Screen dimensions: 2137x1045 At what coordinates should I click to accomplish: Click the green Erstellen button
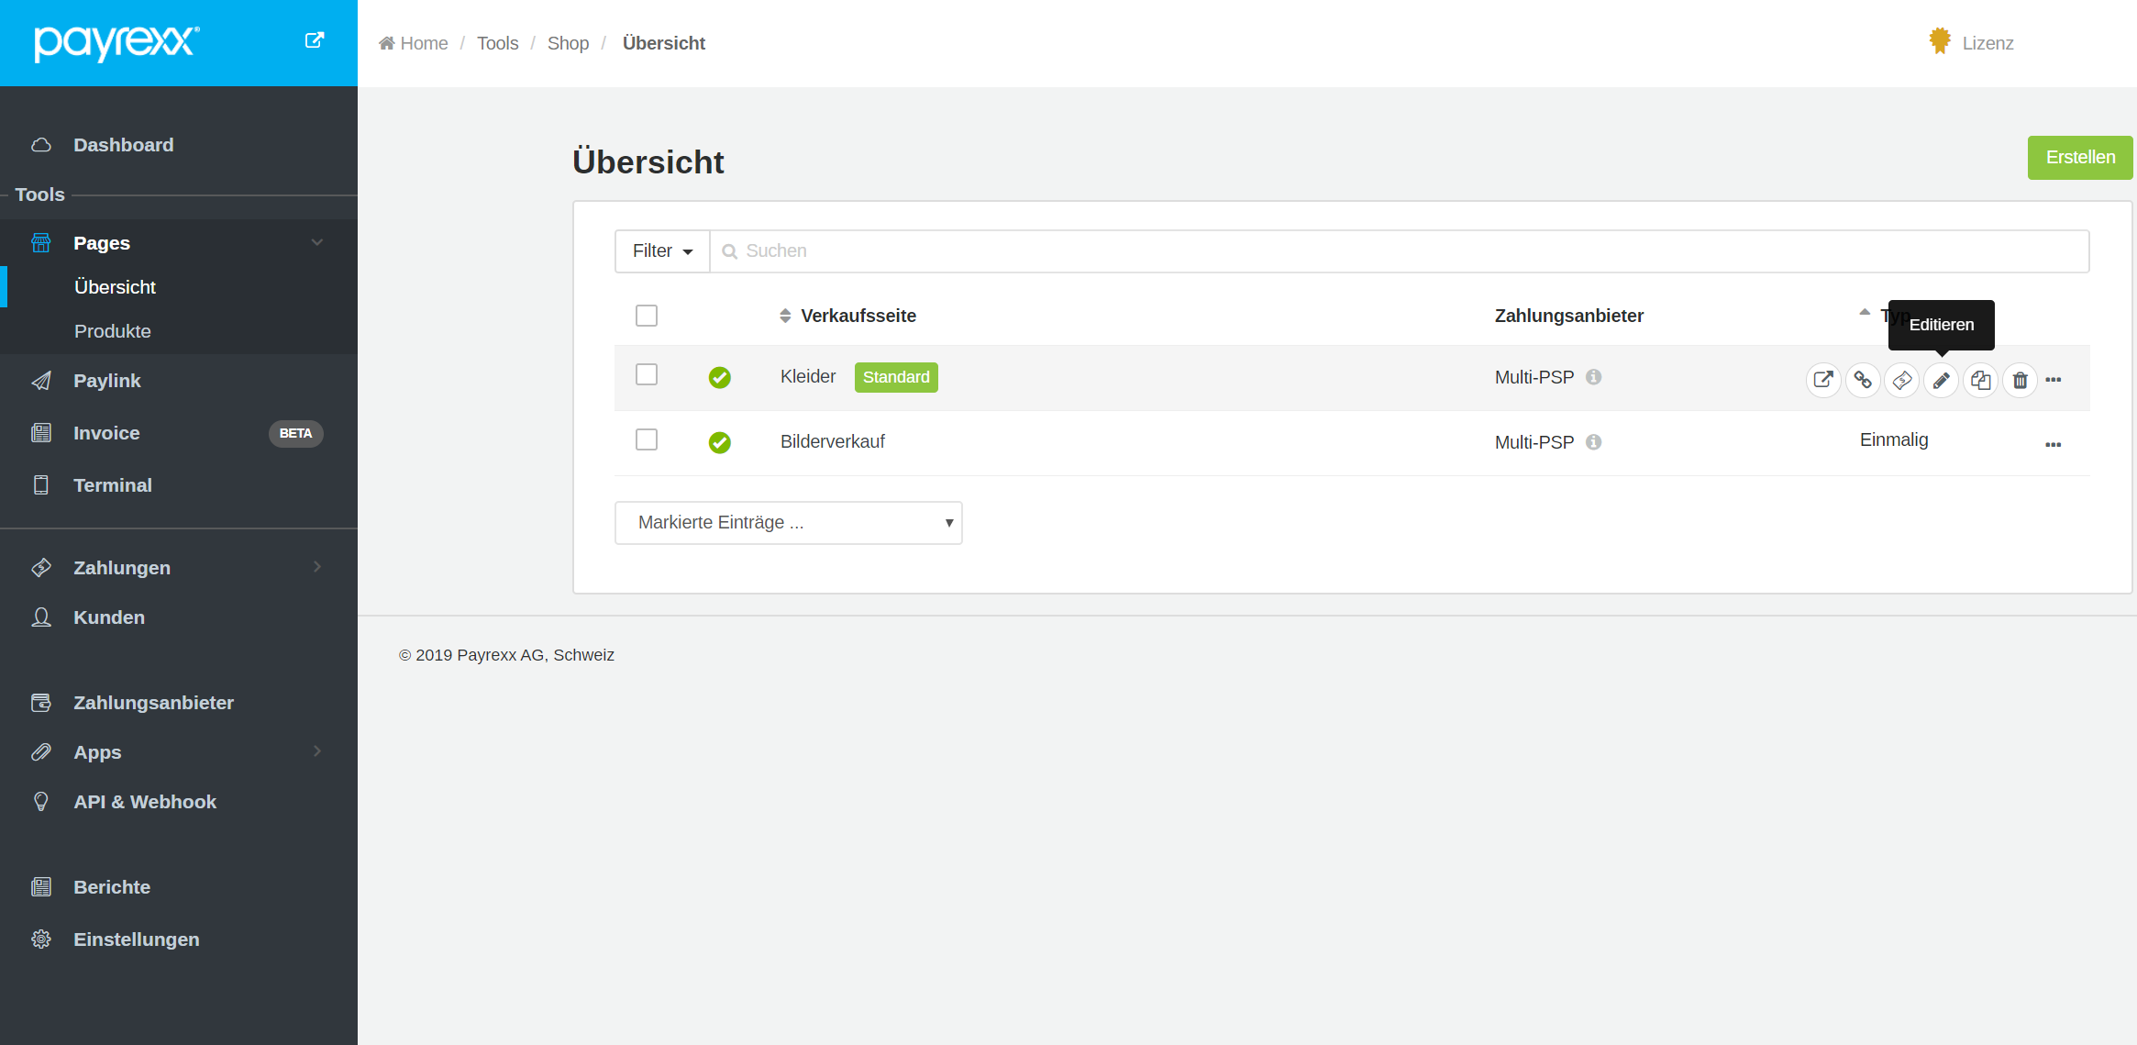click(2080, 157)
